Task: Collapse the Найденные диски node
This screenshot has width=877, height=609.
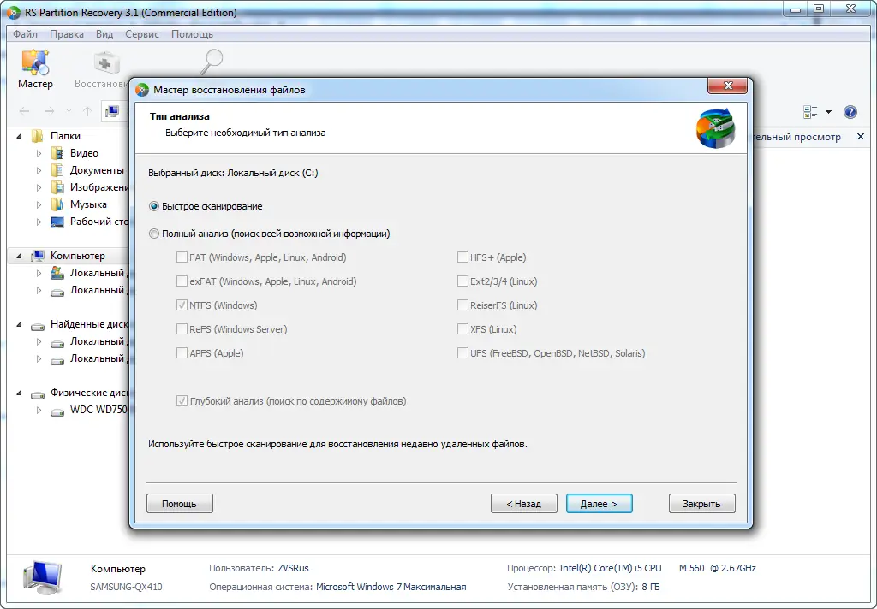Action: click(x=19, y=324)
